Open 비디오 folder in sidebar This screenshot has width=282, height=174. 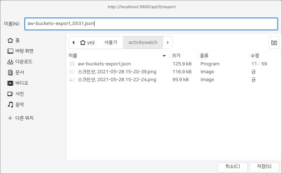coord(17,83)
